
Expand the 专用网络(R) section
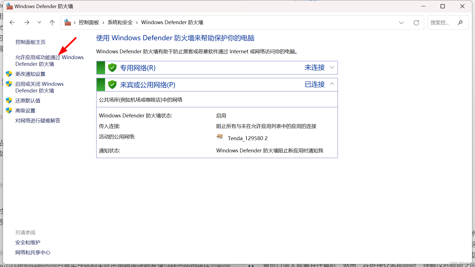332,67
